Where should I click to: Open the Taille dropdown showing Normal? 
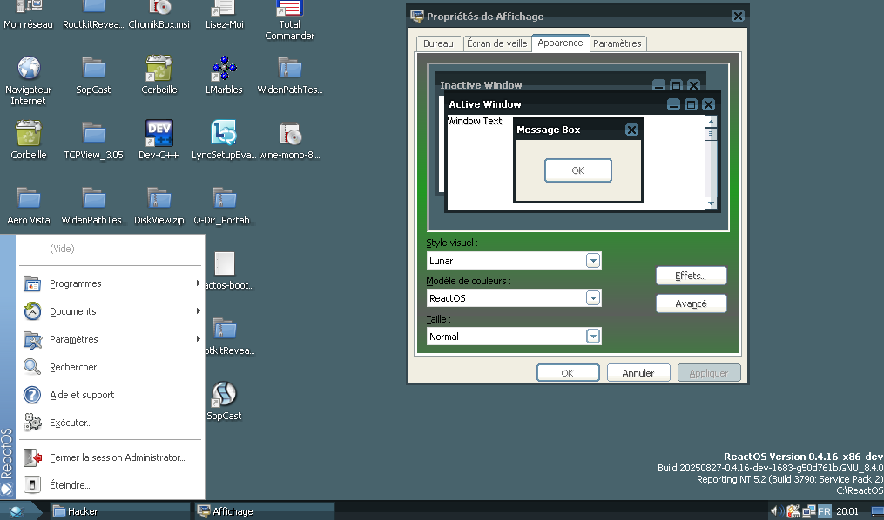tap(514, 337)
